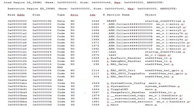The height and width of the screenshot is (109, 194).
Task: Select the i.ToggleLED section entry
Action: (x=118, y=89)
